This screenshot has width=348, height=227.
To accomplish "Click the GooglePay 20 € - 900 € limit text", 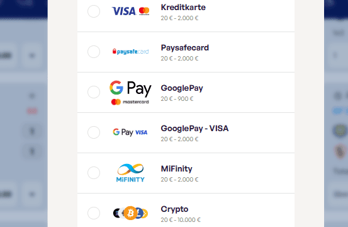I will click(177, 99).
